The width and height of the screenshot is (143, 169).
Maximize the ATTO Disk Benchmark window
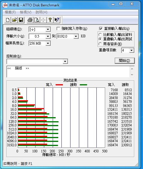pyautogui.click(x=121, y=4)
